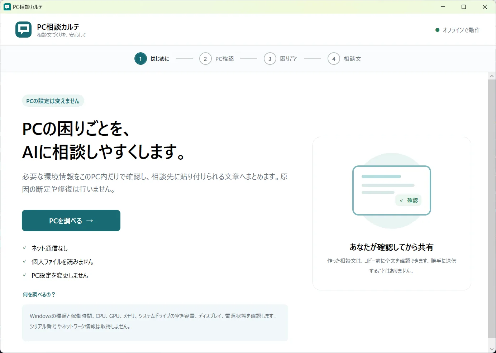Click the 確認 chip in the illustration
This screenshot has width=496, height=353.
pyautogui.click(x=409, y=200)
